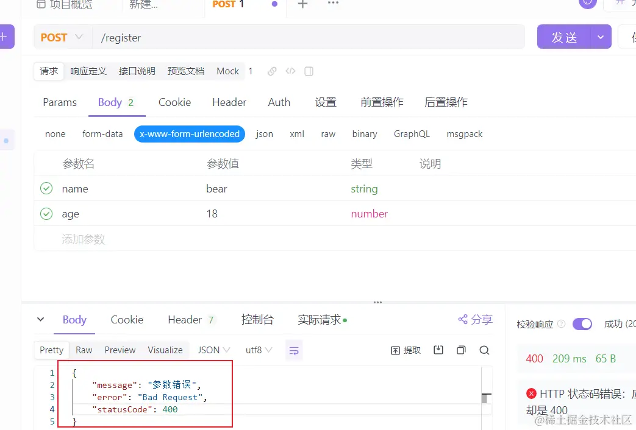Screen dimensions: 636x430
Task: Click the red error icon for HTTP status
Action: click(x=531, y=393)
